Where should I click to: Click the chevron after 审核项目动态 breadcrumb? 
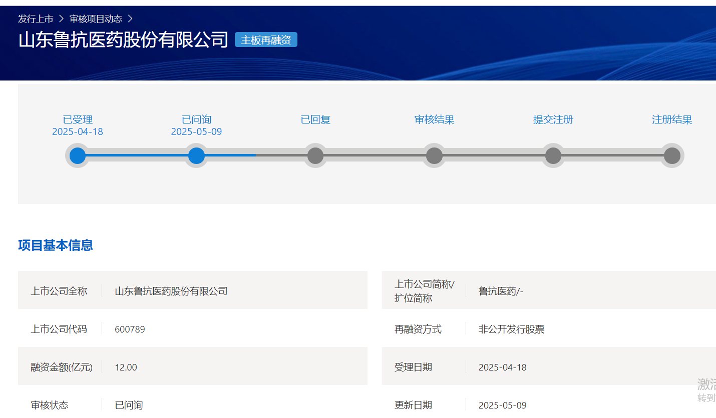130,19
